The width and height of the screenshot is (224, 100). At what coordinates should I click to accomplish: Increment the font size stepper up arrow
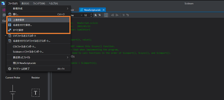[x=91, y=14]
